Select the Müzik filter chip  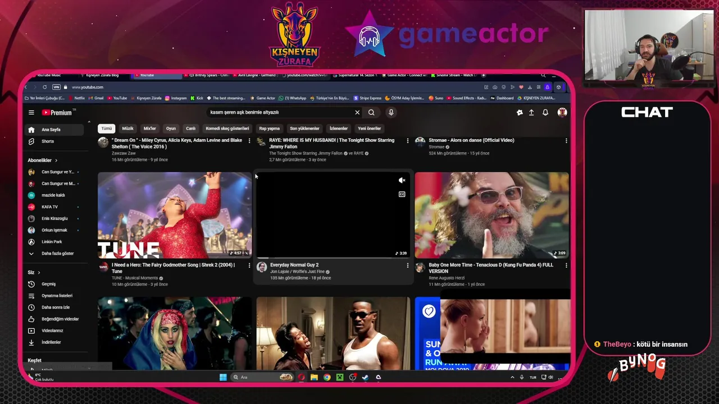click(128, 128)
